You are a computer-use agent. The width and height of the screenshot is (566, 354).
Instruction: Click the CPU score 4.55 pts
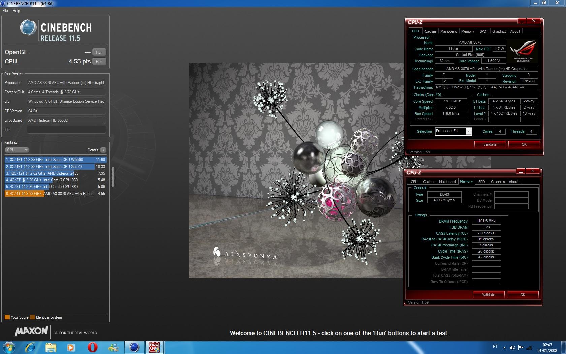coord(80,62)
